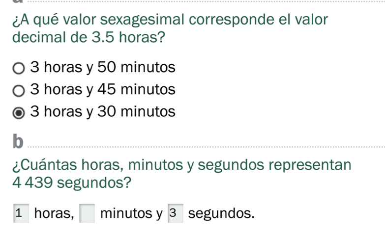Click the "3 horas y 50 minutos" label text
The height and width of the screenshot is (236, 385).
[103, 67]
